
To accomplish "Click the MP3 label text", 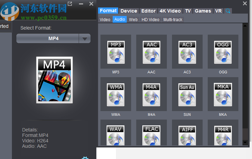I will click(116, 72).
